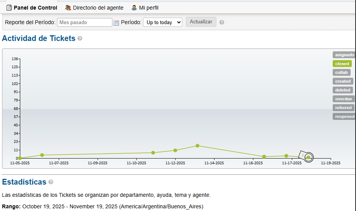Viewport: 356px width, 211px height.
Task: Show the created series on the chart
Action: tap(343, 81)
